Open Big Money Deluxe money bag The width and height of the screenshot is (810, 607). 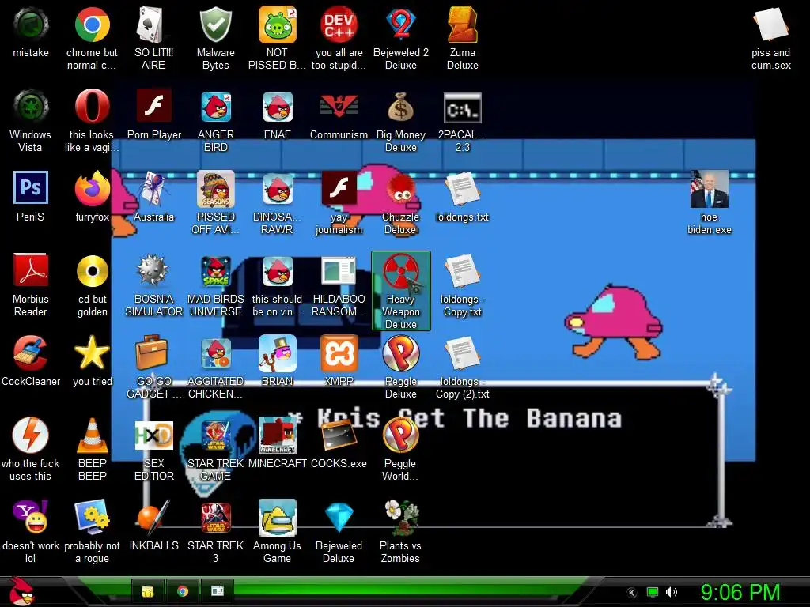(x=401, y=107)
